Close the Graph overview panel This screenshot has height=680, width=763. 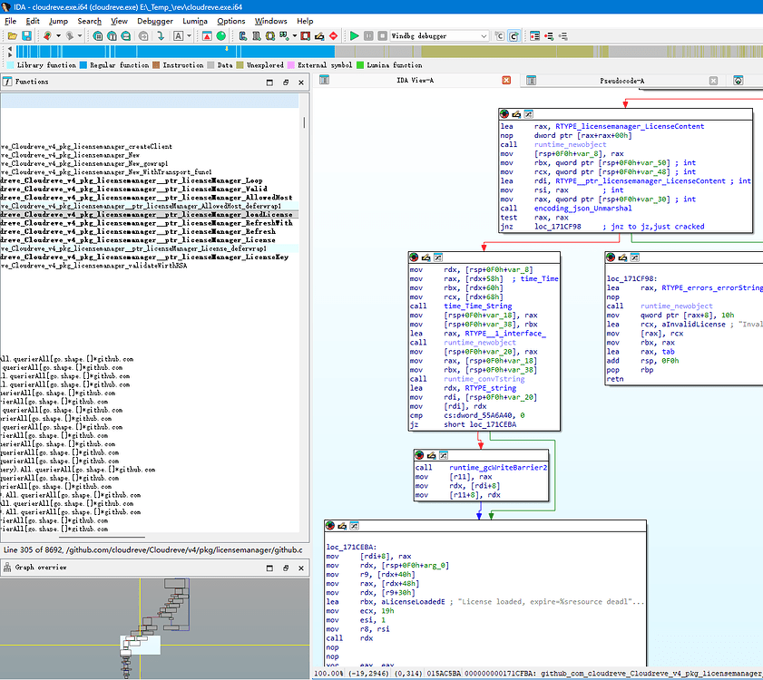coord(301,568)
